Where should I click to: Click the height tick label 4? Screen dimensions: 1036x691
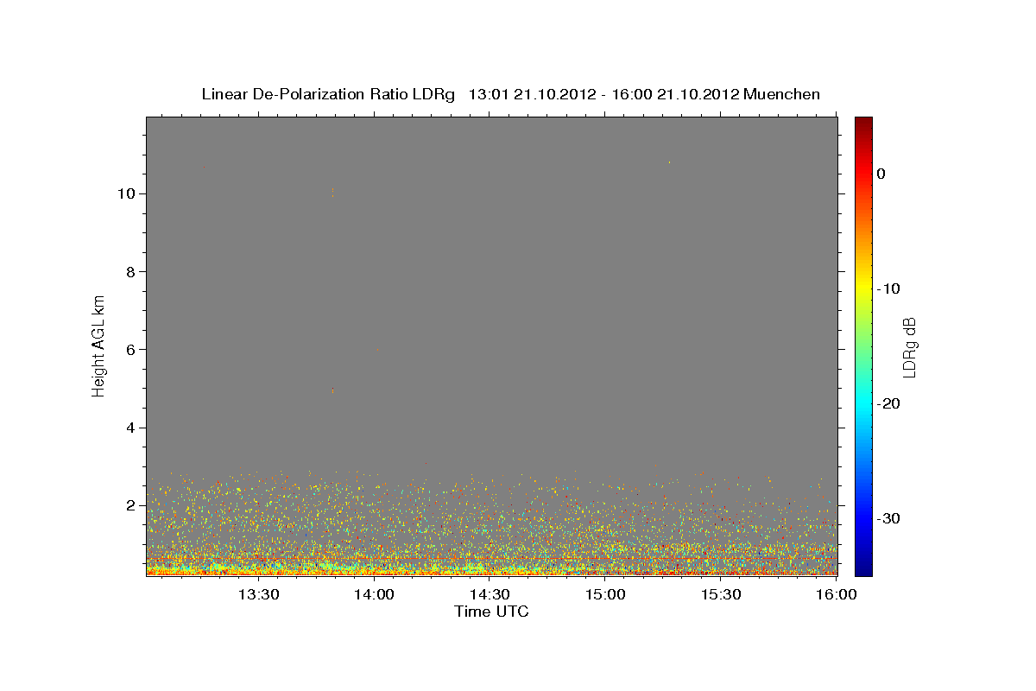click(x=130, y=428)
